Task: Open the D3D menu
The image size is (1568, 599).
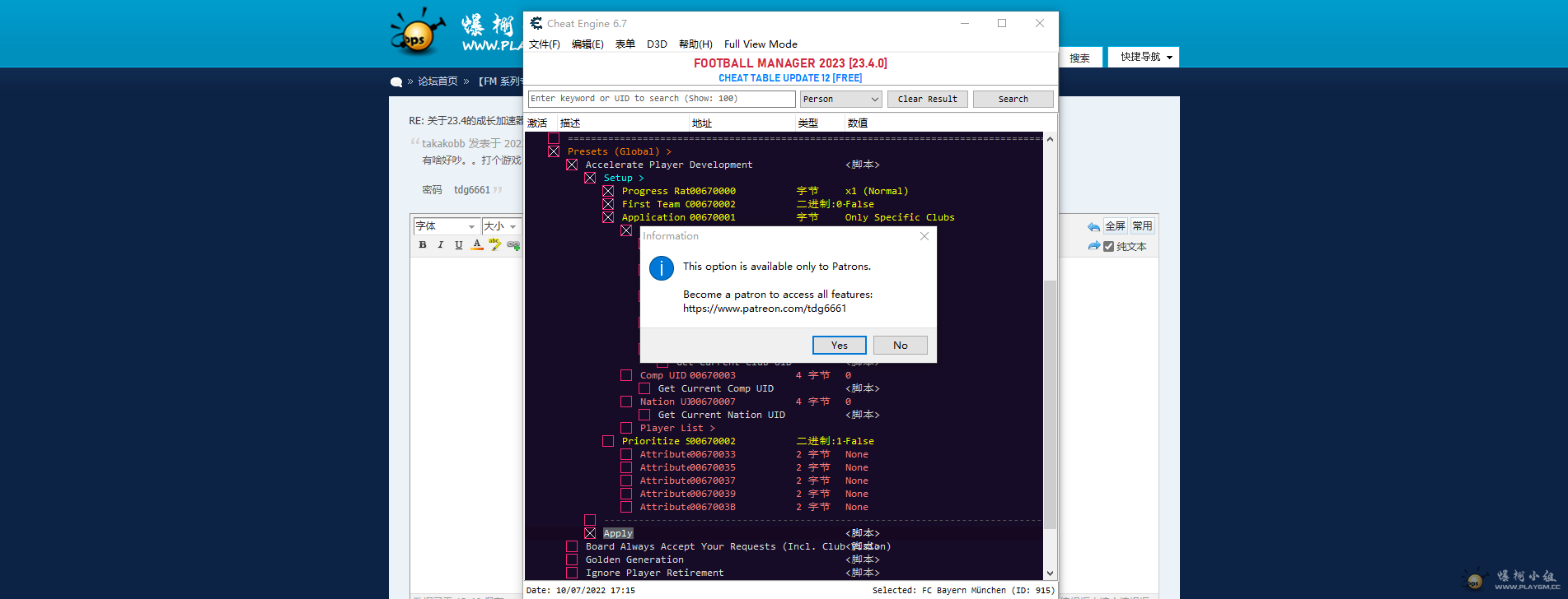Action: (657, 44)
